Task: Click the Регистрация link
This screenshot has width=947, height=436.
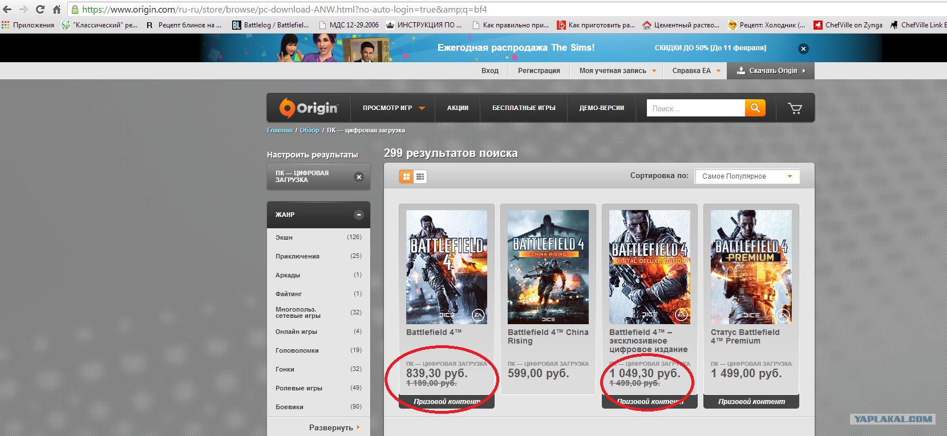Action: (539, 71)
